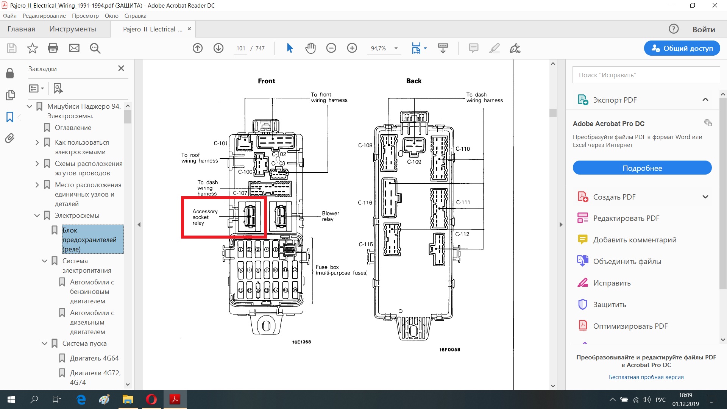Add a sticky note comment from the toolbar
The height and width of the screenshot is (409, 727).
click(473, 48)
